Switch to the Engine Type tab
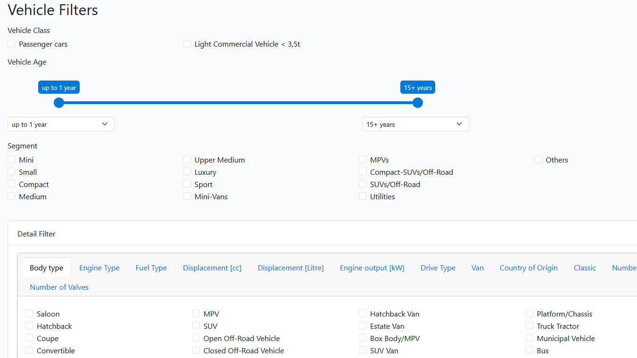 point(99,268)
